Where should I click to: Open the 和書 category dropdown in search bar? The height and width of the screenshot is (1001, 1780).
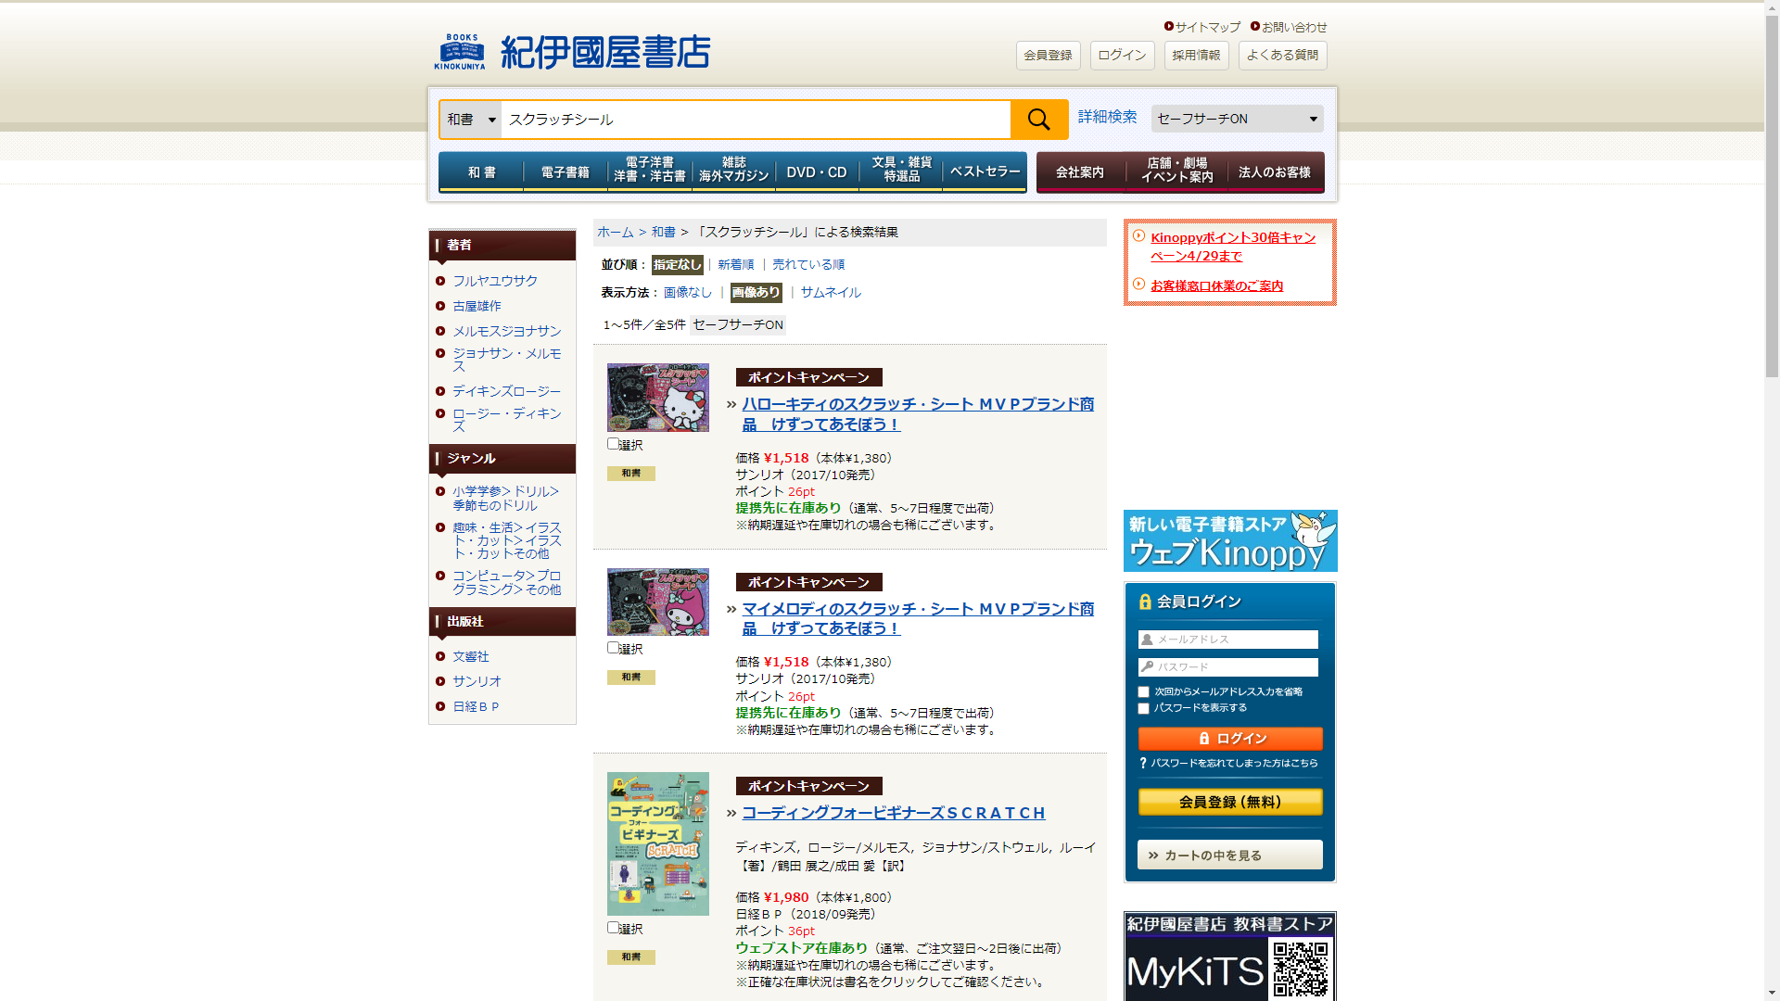[471, 120]
